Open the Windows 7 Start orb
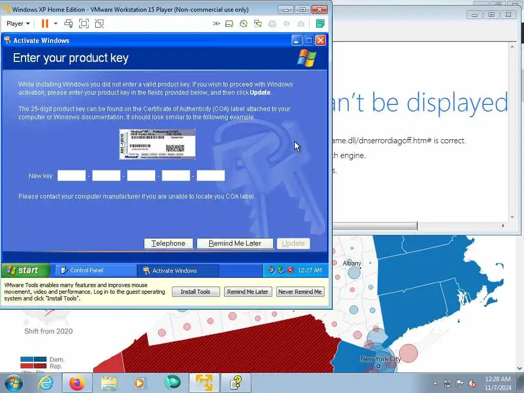Viewport: 524px width, 393px height. tap(13, 383)
